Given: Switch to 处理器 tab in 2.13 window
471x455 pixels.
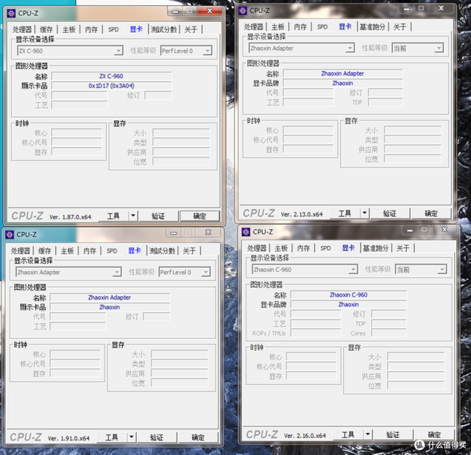Looking at the screenshot, I should (x=253, y=27).
